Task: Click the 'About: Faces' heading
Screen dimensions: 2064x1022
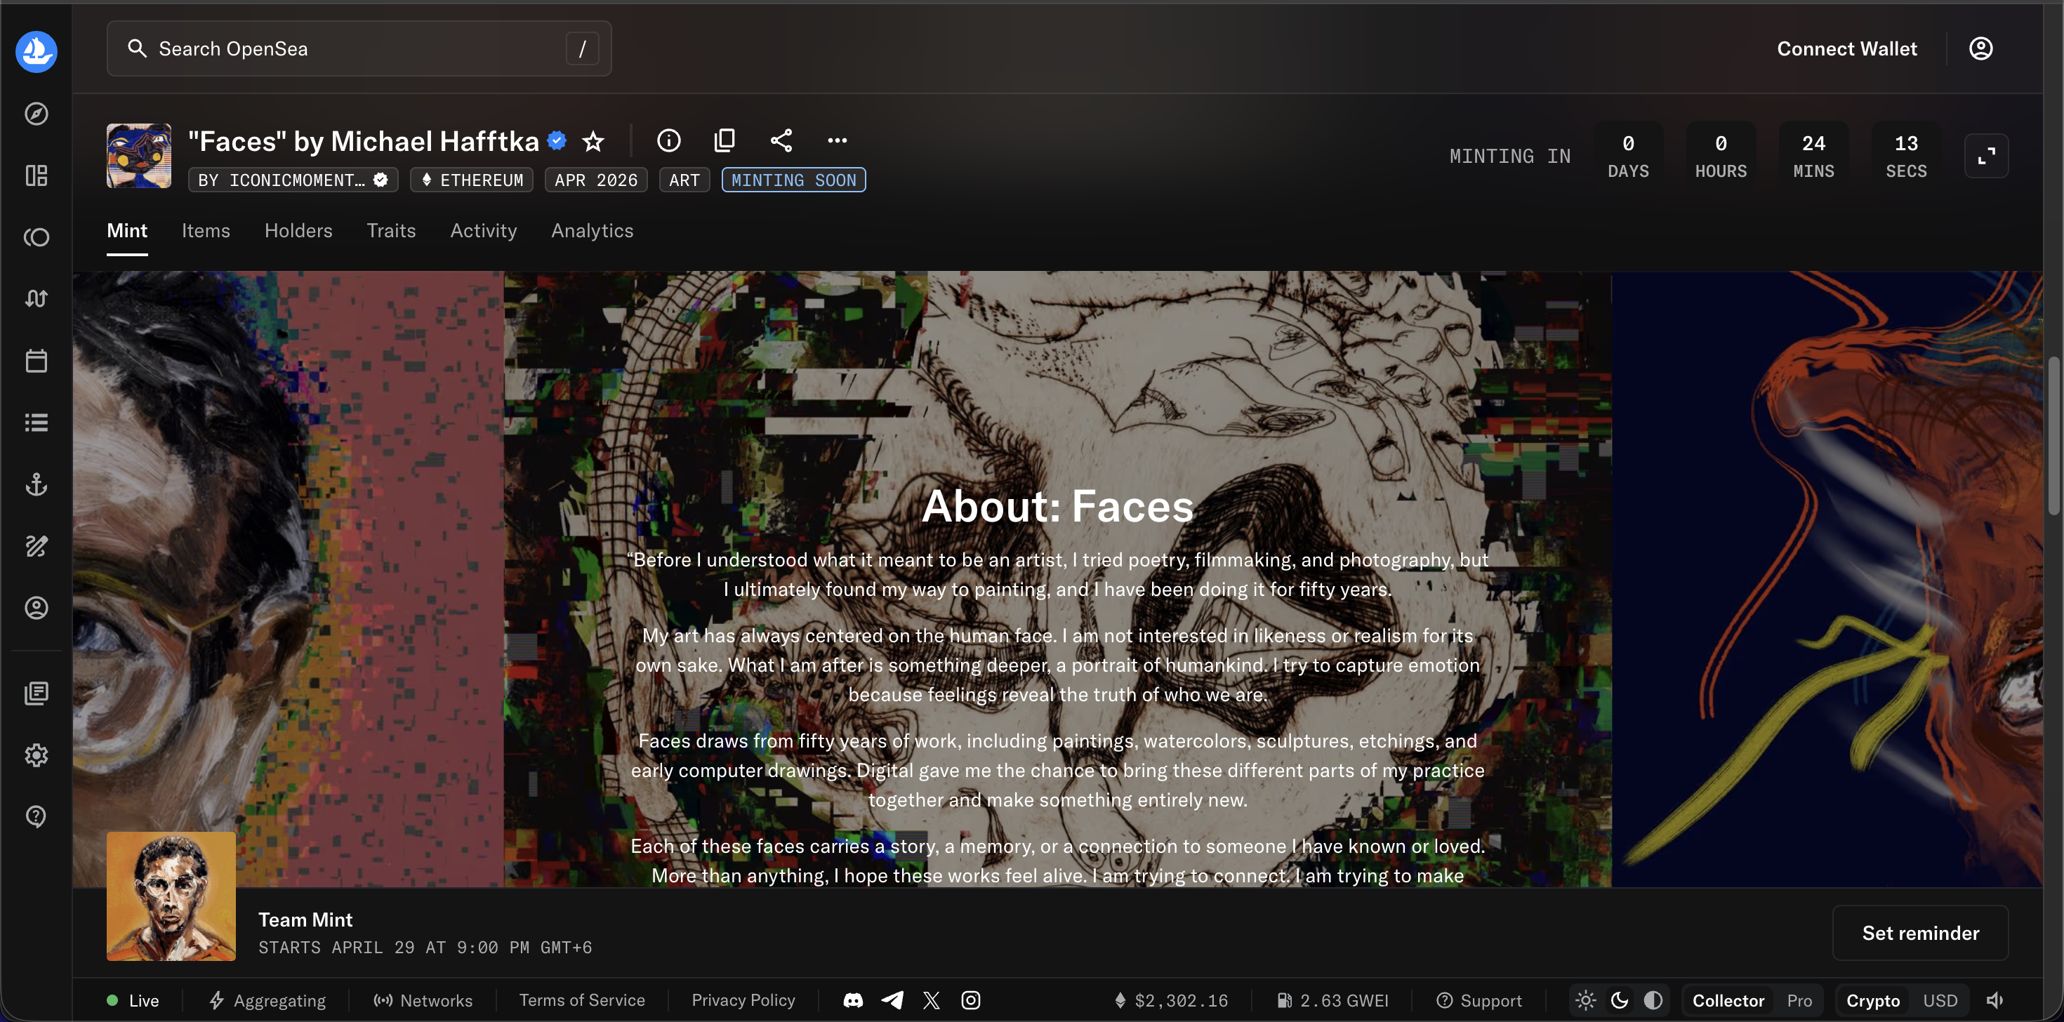Action: [1057, 506]
